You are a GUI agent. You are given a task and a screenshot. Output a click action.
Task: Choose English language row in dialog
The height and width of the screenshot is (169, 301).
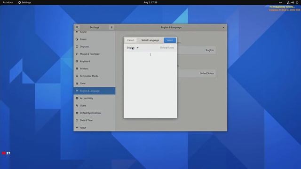[x=150, y=48]
